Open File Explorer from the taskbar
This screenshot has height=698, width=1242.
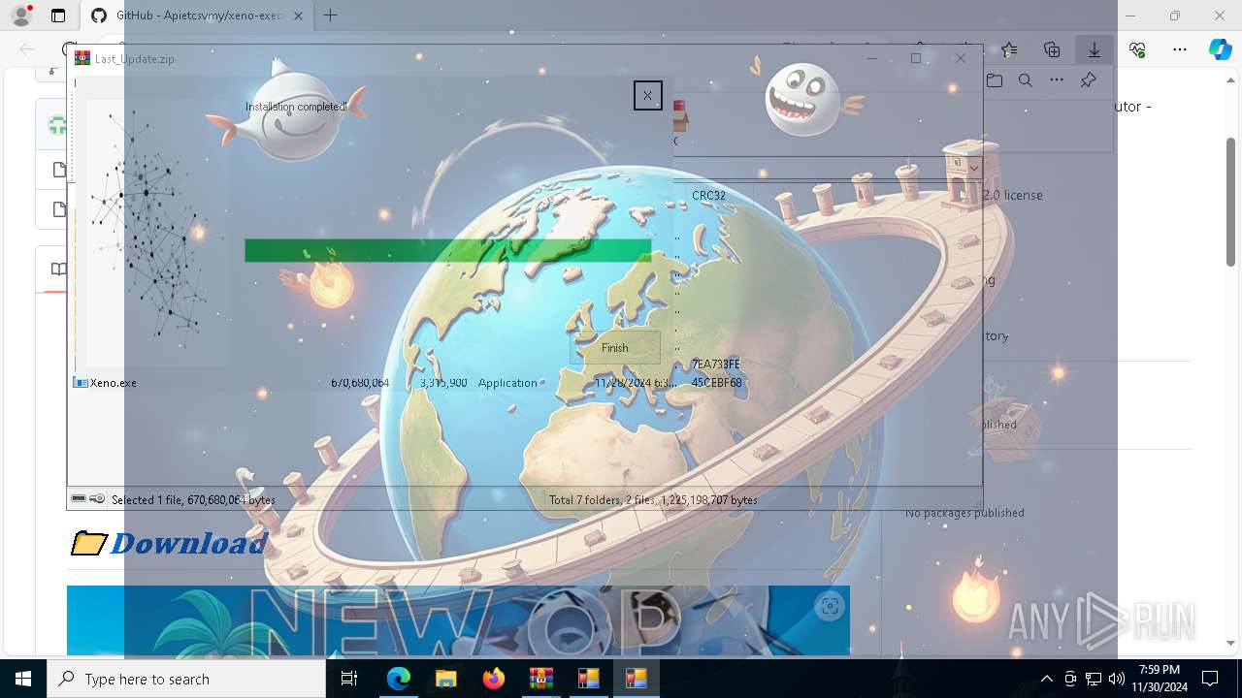tap(445, 679)
